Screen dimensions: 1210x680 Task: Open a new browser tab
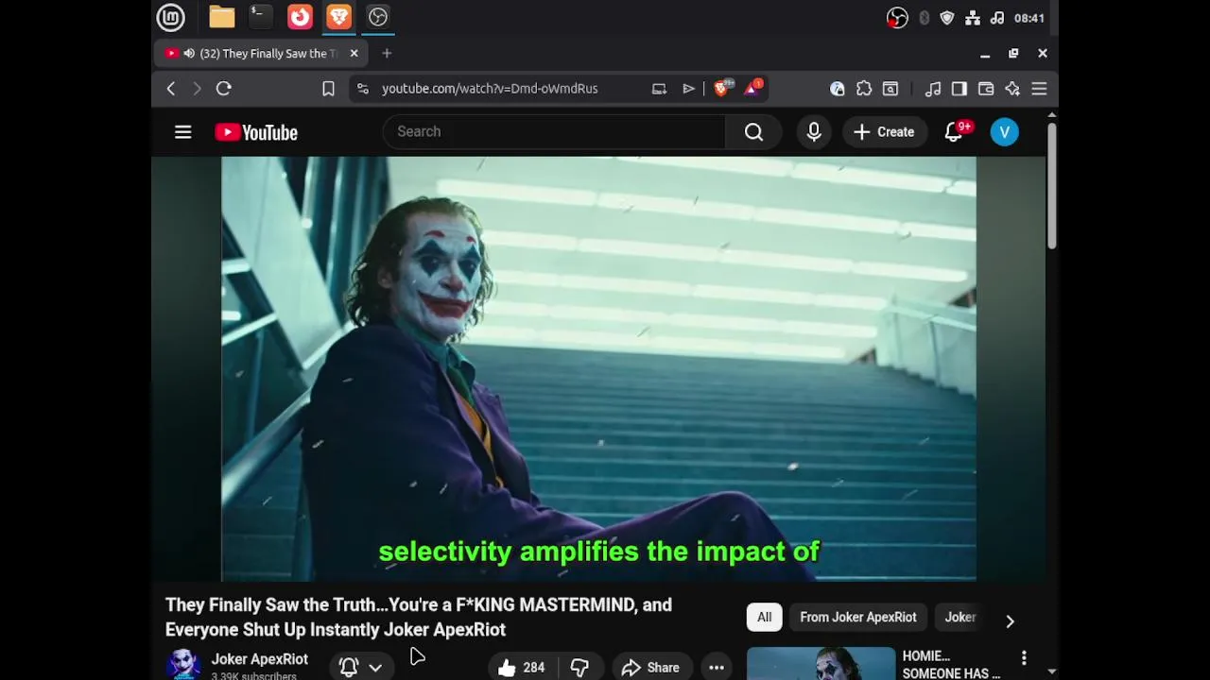pyautogui.click(x=387, y=54)
